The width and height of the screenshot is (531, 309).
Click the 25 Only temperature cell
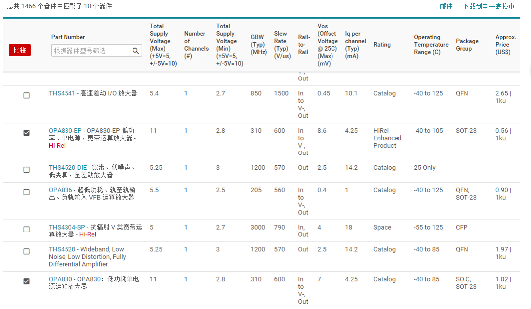[425, 167]
